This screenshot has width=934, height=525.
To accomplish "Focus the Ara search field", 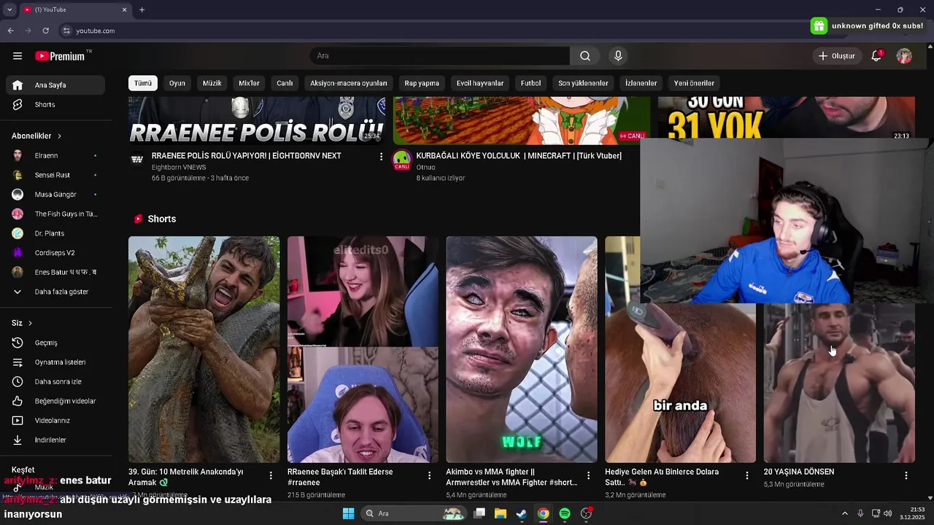I will [440, 56].
